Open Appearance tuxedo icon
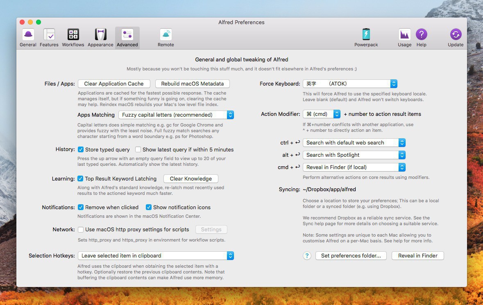Viewport: 483px width, 305px height. click(100, 35)
